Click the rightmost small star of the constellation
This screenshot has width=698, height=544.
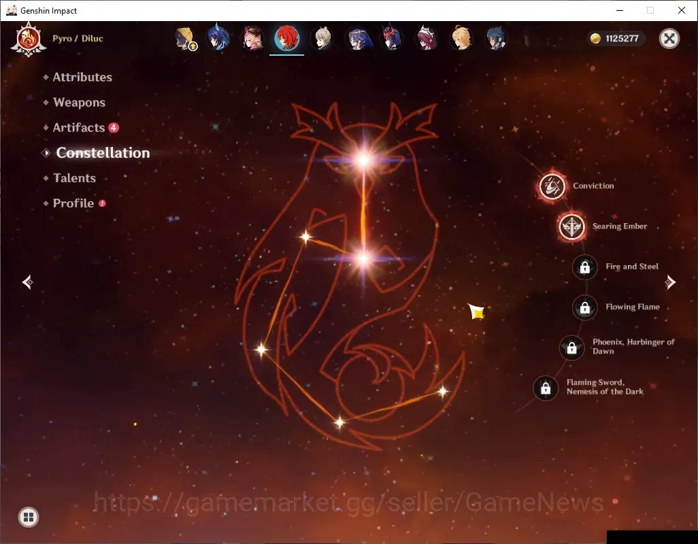(442, 392)
